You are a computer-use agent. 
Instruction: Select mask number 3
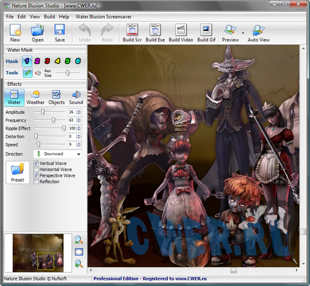(x=47, y=61)
